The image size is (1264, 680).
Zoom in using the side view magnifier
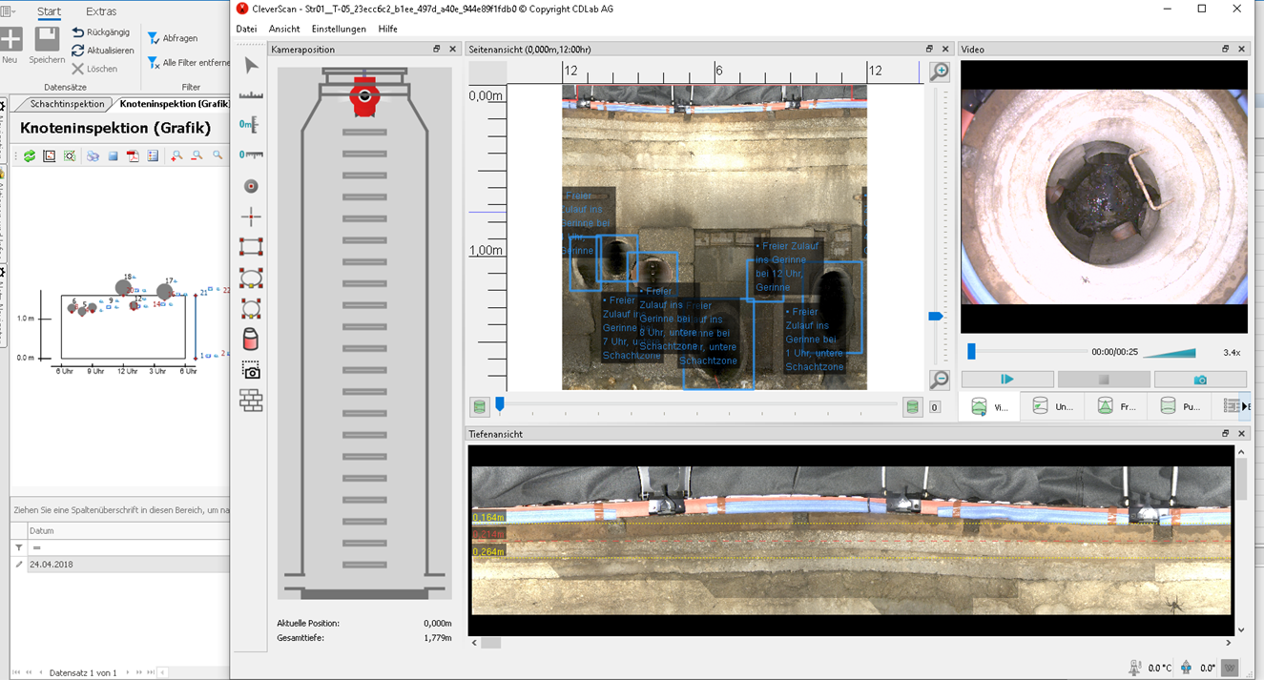(940, 72)
